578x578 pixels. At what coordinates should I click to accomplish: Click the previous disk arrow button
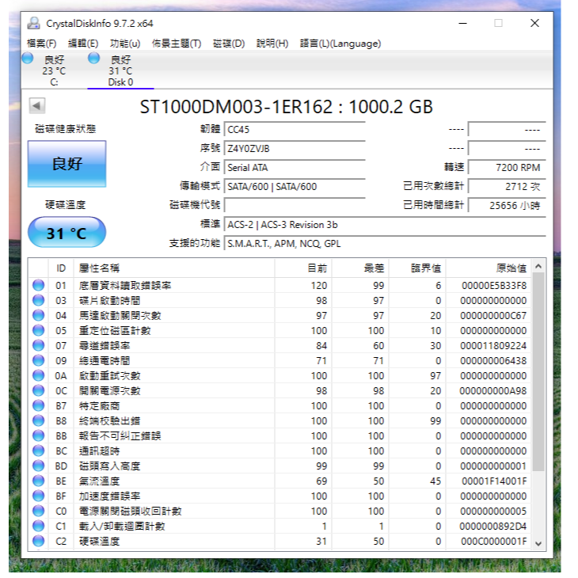tap(37, 106)
